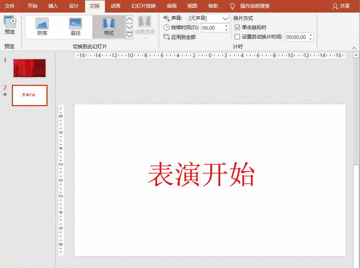The image size is (360, 268).
Task: Select the 悬挂 transition effect
Action: click(76, 27)
